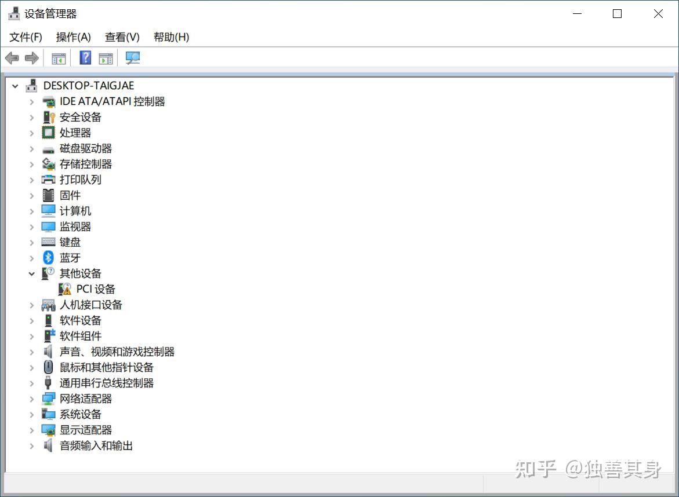The height and width of the screenshot is (497, 679).
Task: Select the 系统设备 label
Action: pyautogui.click(x=81, y=414)
